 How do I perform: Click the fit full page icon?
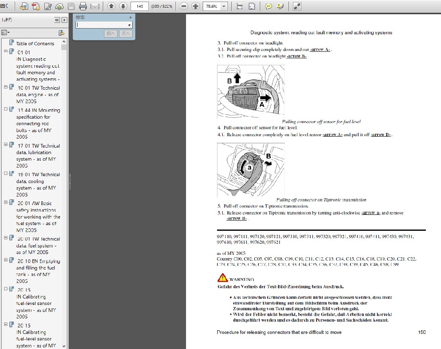pos(252,6)
